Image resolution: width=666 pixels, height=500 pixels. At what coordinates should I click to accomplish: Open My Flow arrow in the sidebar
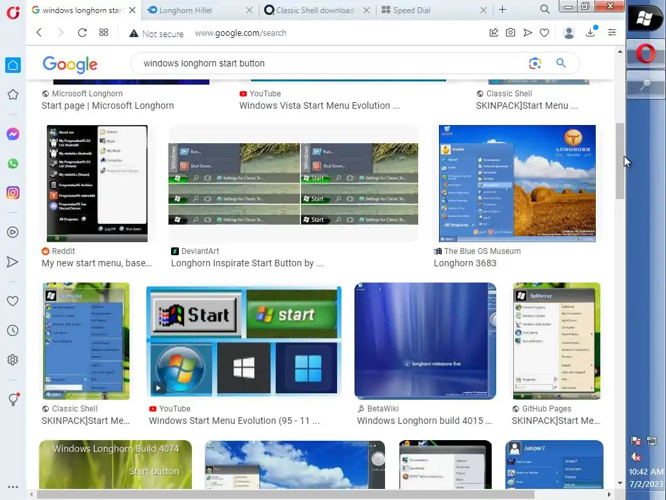pos(13,262)
